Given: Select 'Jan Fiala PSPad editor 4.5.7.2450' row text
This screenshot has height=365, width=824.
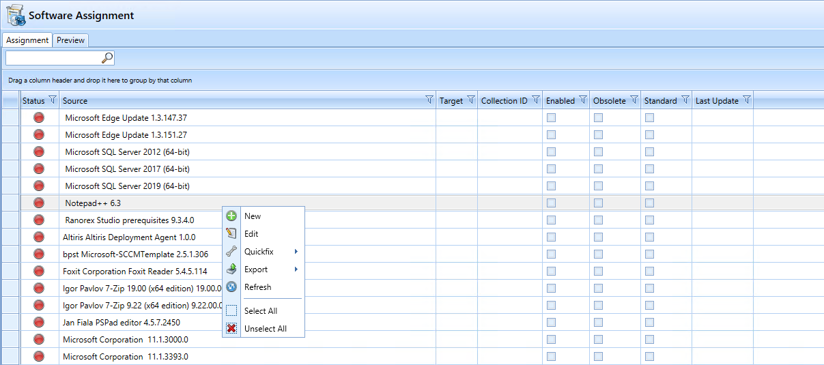Looking at the screenshot, I should (122, 322).
